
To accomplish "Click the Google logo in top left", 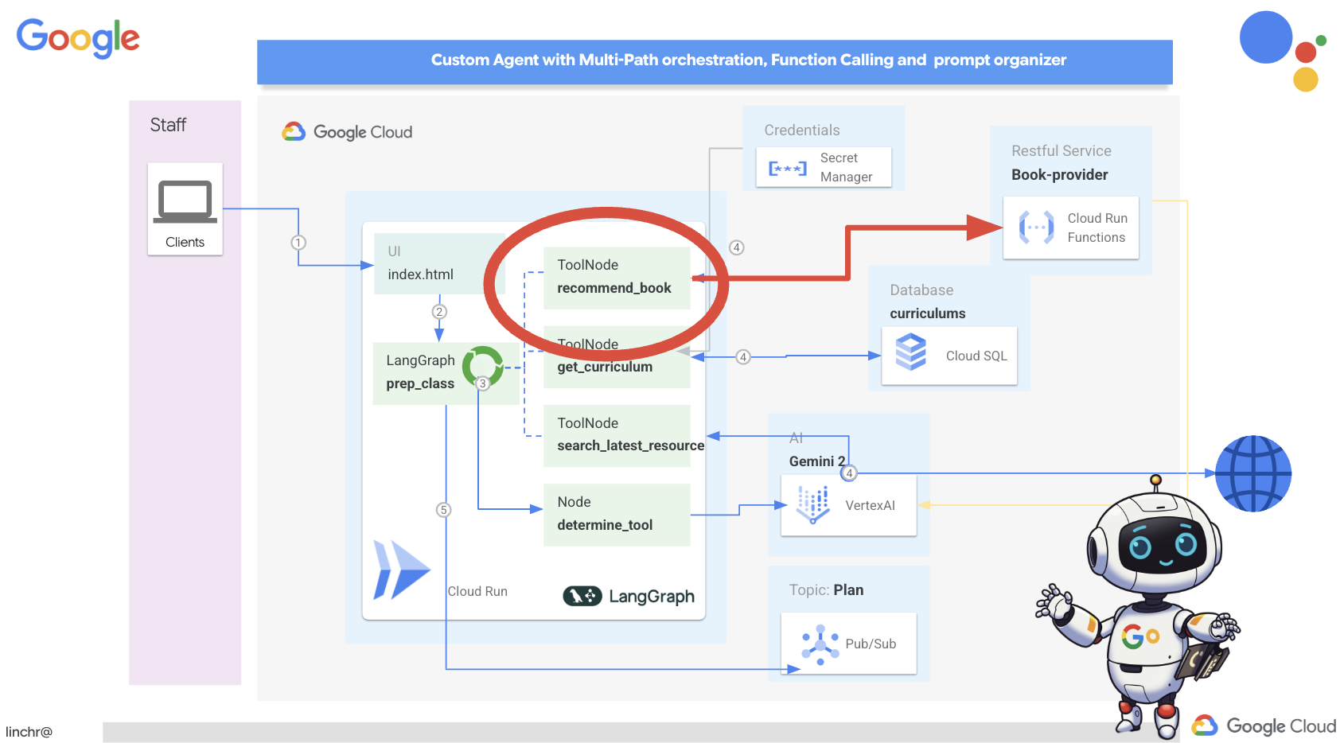I will 78,37.
